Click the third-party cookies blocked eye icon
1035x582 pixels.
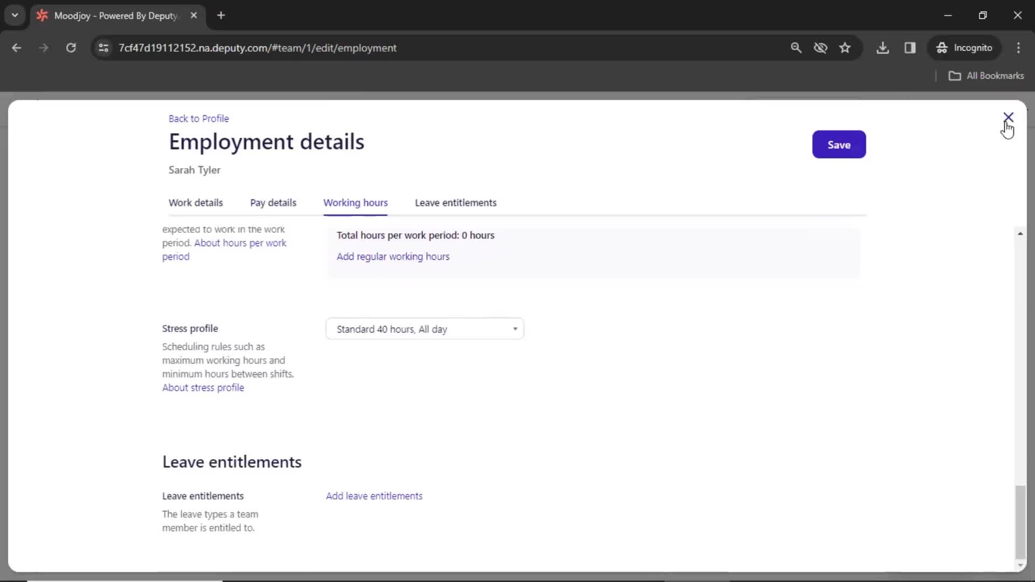820,48
